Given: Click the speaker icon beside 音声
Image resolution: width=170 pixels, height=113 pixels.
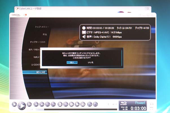Looking at the screenshot, I should (x=84, y=37).
